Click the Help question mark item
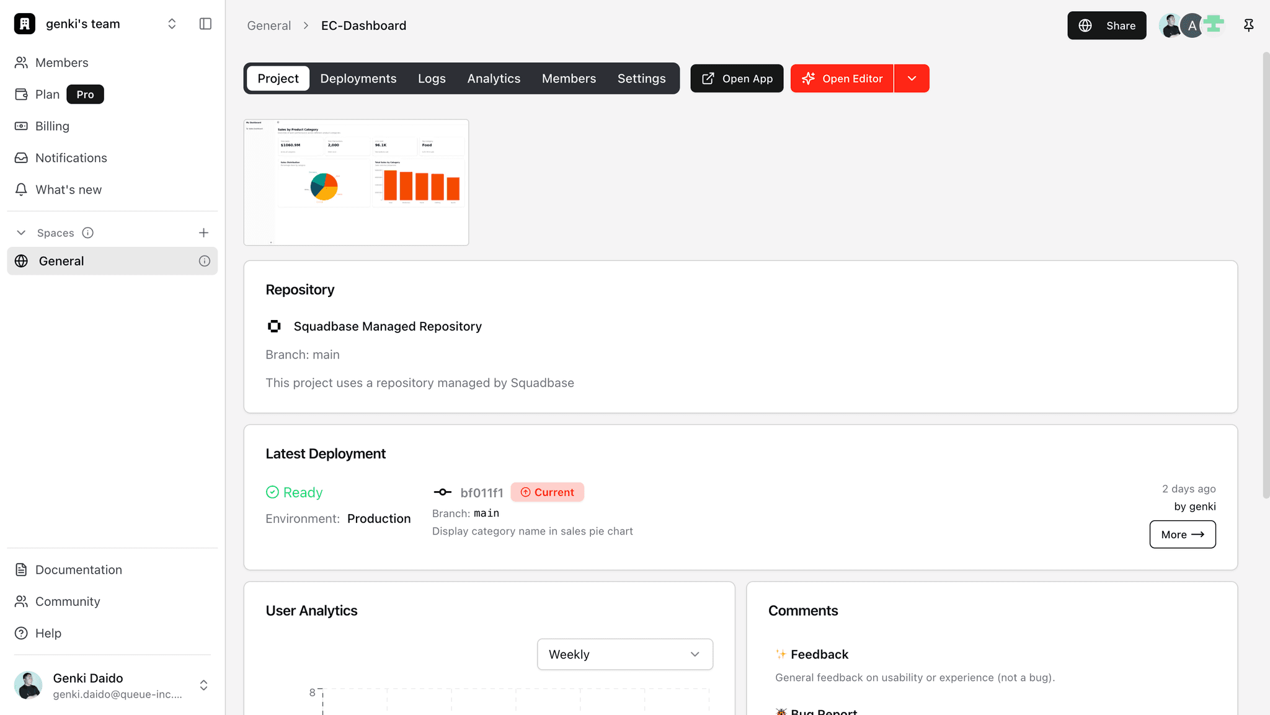The width and height of the screenshot is (1270, 715). pyautogui.click(x=48, y=633)
